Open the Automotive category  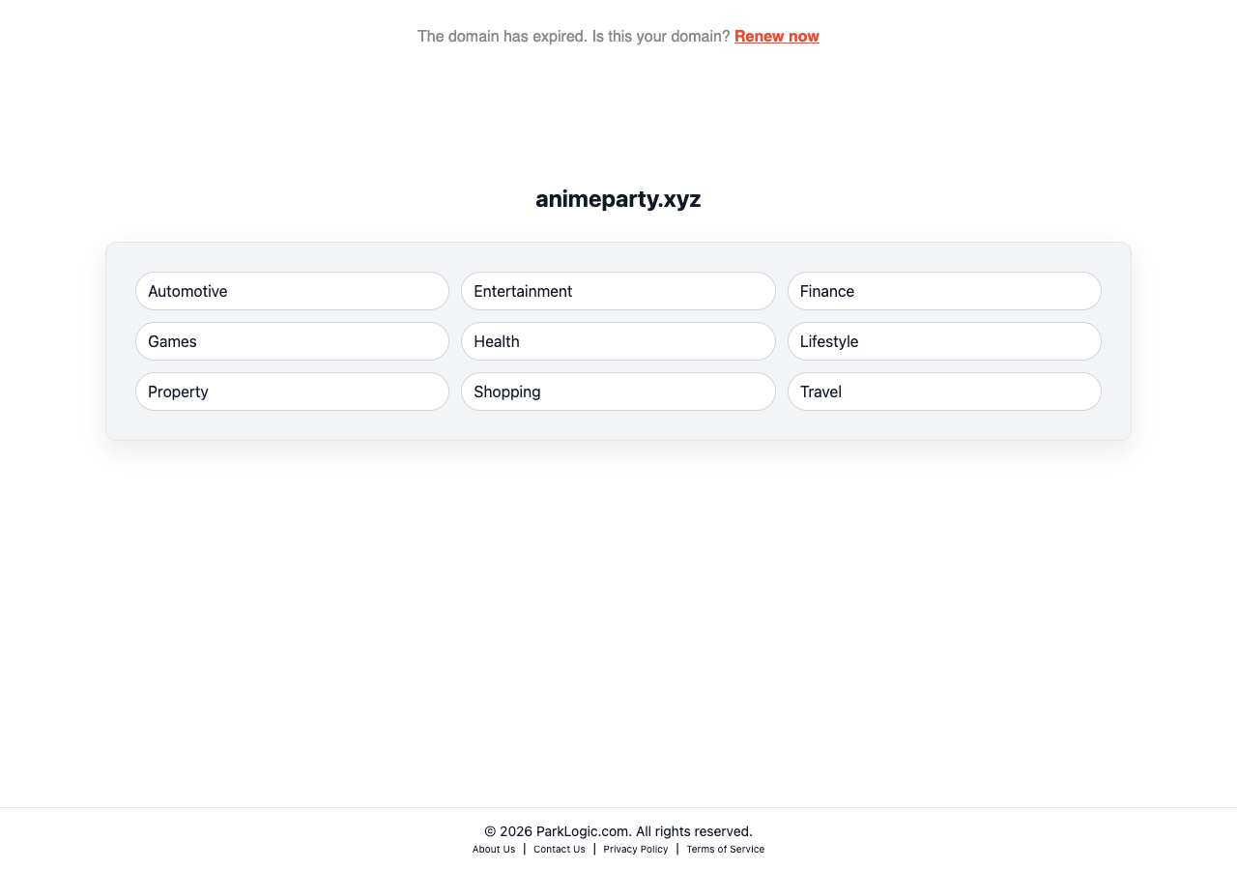coord(292,291)
